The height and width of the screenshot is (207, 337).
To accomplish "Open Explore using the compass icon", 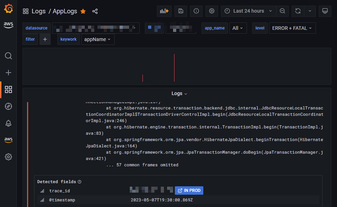I will (8, 106).
